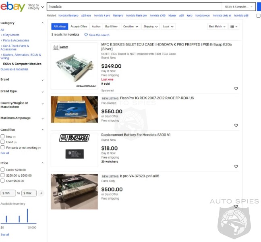
Task: Click the Save this search heart icon
Action: coord(86,35)
